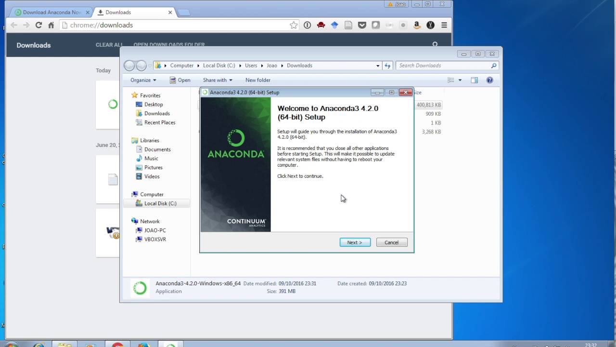
Task: Click Next in the Anaconda3 setup wizard
Action: point(355,242)
